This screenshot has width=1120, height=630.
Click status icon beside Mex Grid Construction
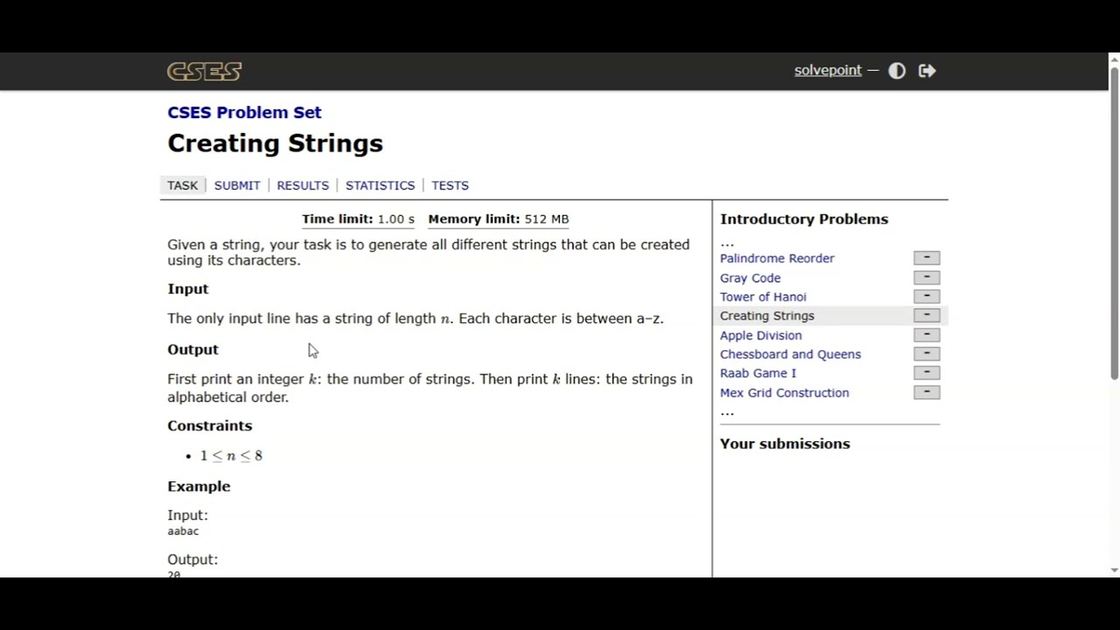[927, 393]
